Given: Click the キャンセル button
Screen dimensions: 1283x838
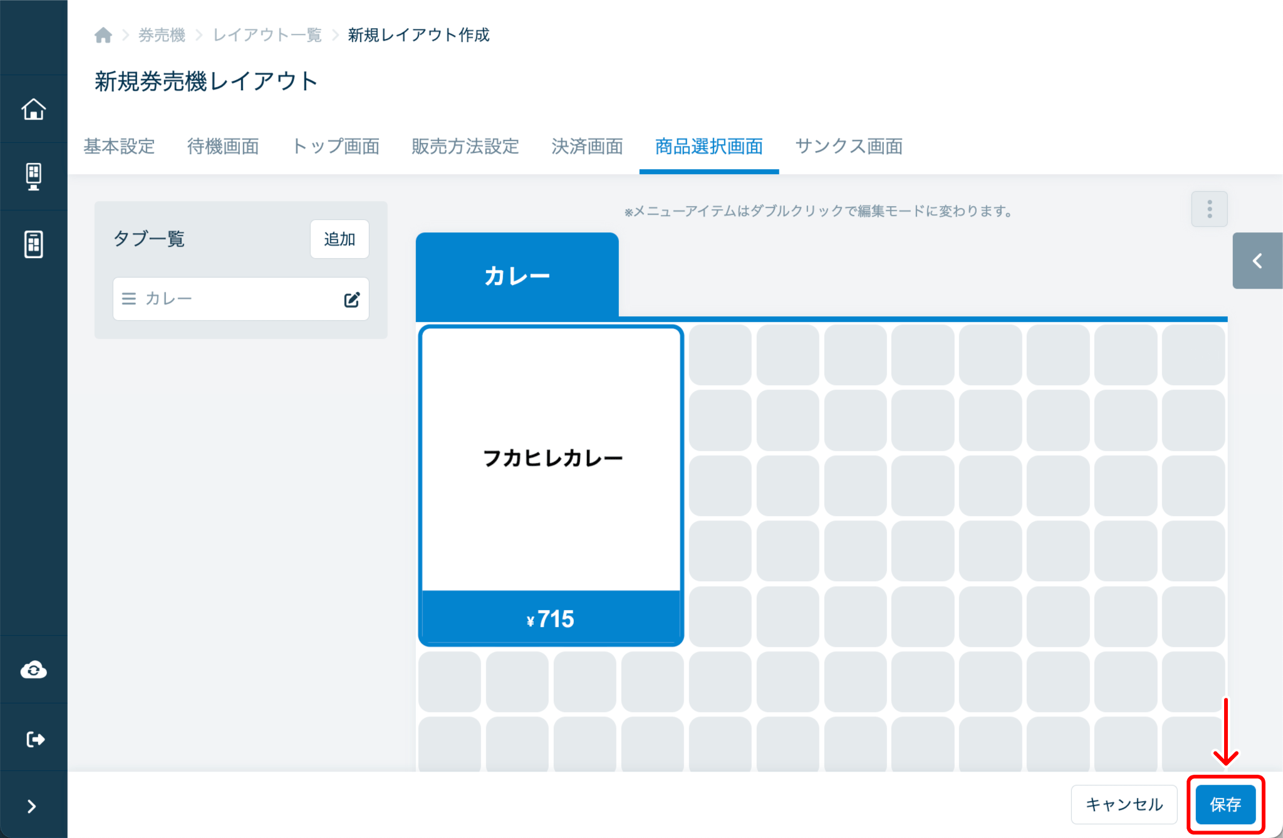Looking at the screenshot, I should [1124, 804].
